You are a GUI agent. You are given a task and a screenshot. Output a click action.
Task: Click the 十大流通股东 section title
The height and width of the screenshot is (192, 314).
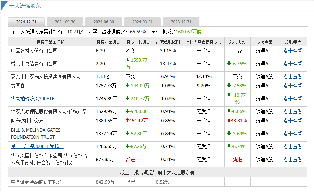(25, 6)
